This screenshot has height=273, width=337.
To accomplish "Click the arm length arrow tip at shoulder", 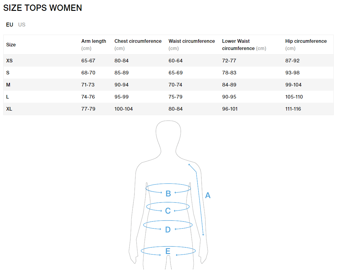I will tap(189, 165).
